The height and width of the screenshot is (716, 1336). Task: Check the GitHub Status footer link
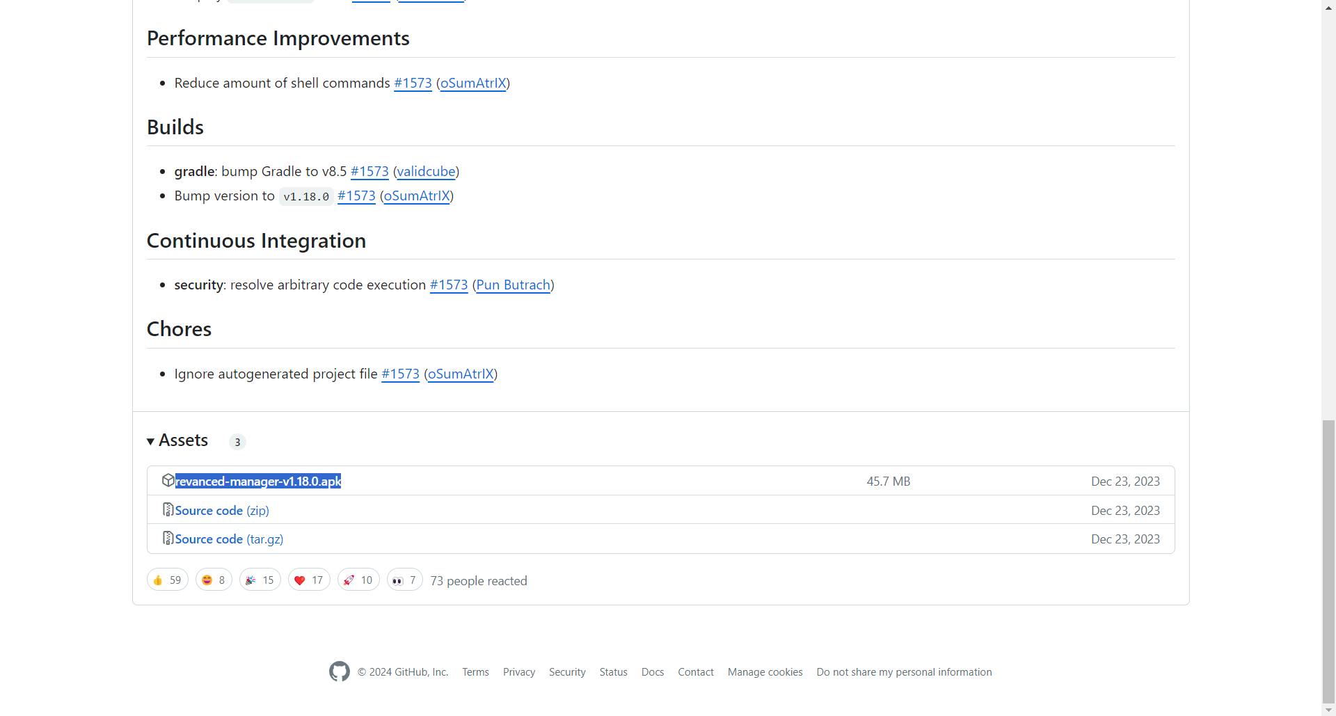(613, 672)
